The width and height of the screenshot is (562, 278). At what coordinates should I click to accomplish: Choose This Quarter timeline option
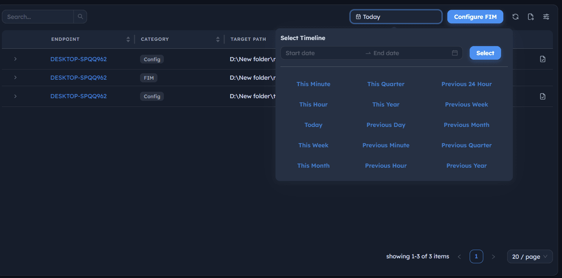386,84
